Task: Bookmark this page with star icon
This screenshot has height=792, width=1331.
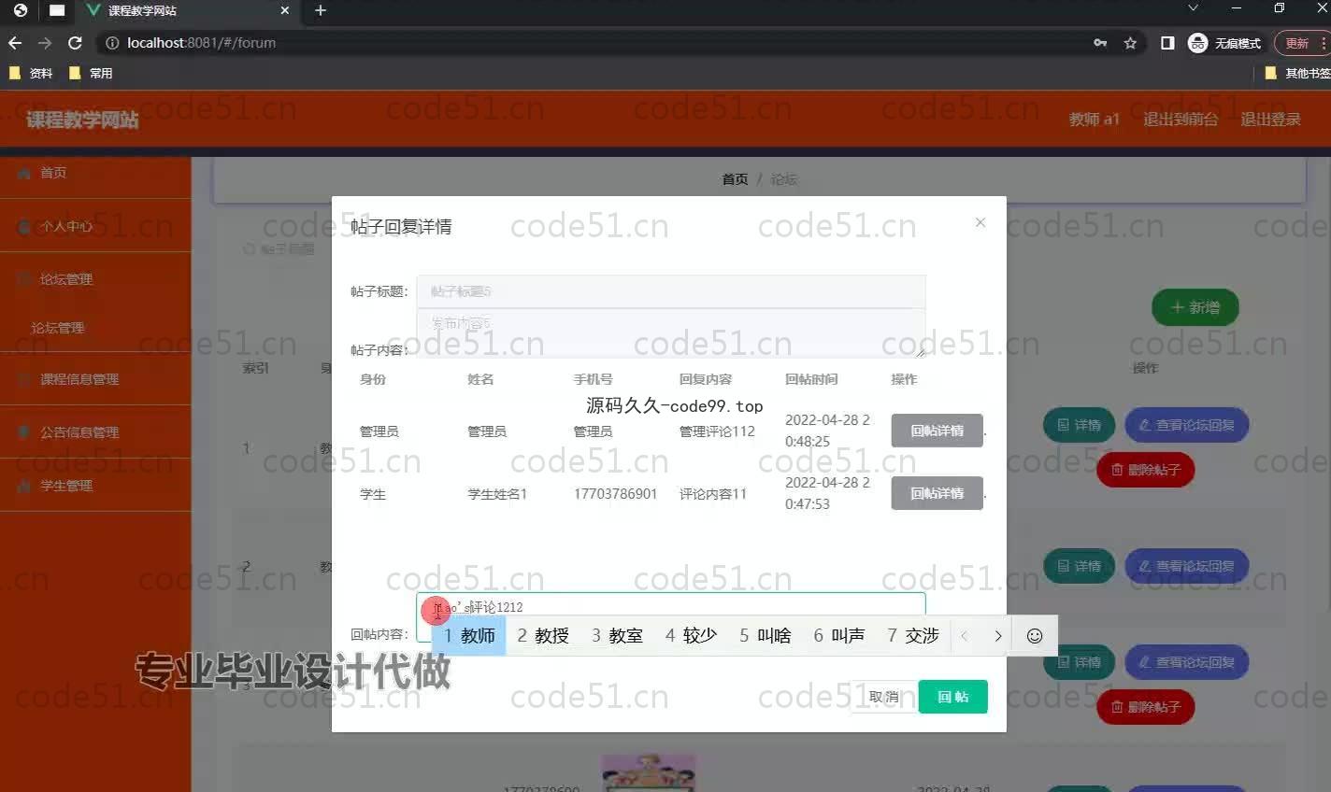Action: pos(1130,43)
